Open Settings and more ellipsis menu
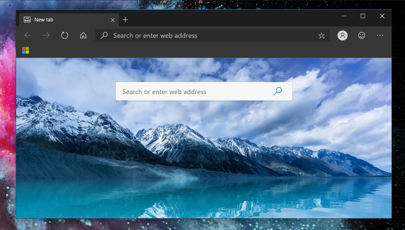Screen dimensions: 405x230 click(x=380, y=35)
